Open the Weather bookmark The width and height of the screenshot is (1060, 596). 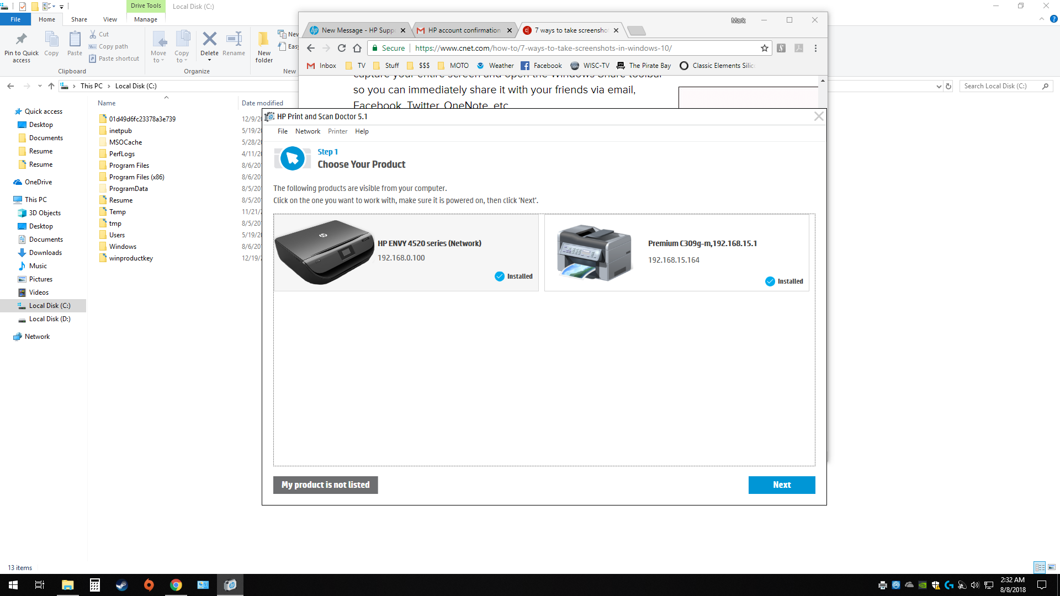coord(495,66)
